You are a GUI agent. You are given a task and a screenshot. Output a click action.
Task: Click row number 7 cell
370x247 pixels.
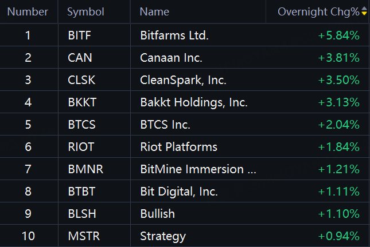[x=28, y=169]
